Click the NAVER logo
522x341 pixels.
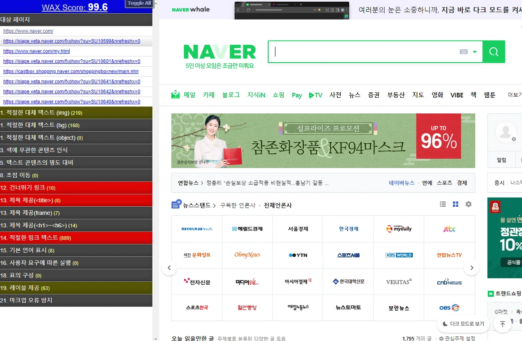(x=220, y=52)
